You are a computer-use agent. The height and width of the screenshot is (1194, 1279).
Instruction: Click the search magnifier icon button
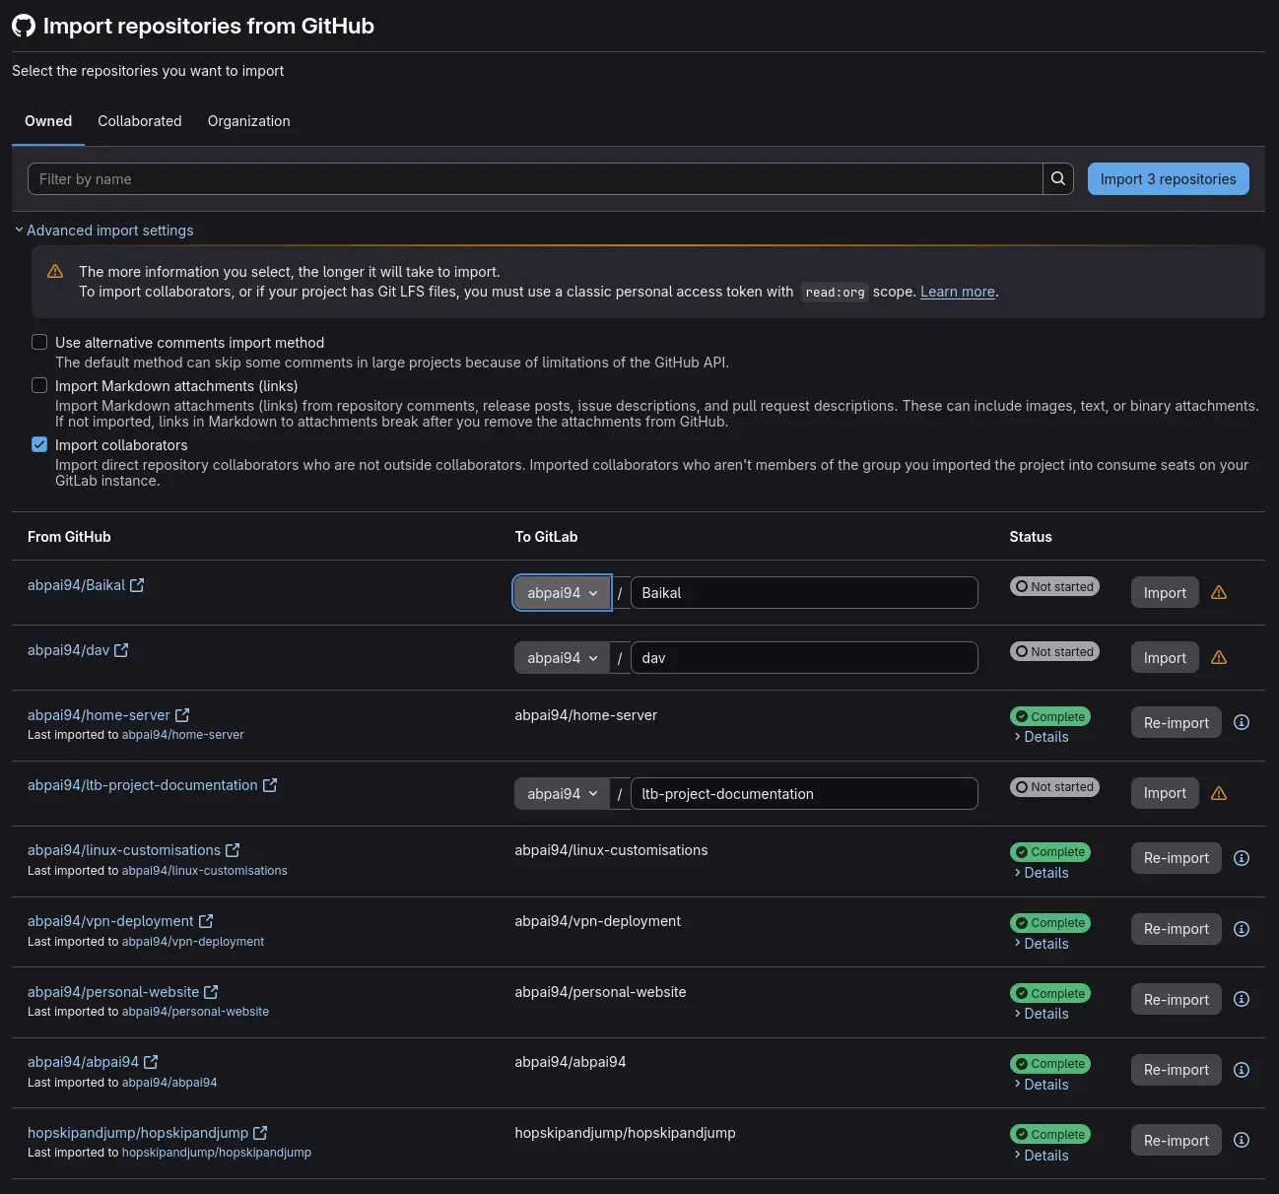click(x=1058, y=178)
